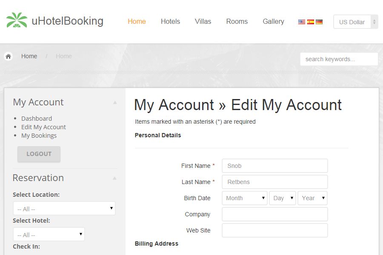Open the Gallery menu item
The width and height of the screenshot is (383, 255).
273,21
